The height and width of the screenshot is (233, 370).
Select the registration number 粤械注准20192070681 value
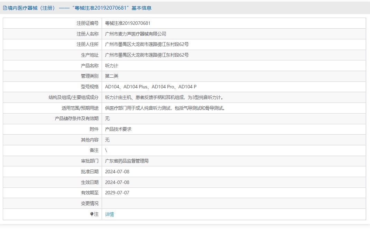tap(128, 23)
